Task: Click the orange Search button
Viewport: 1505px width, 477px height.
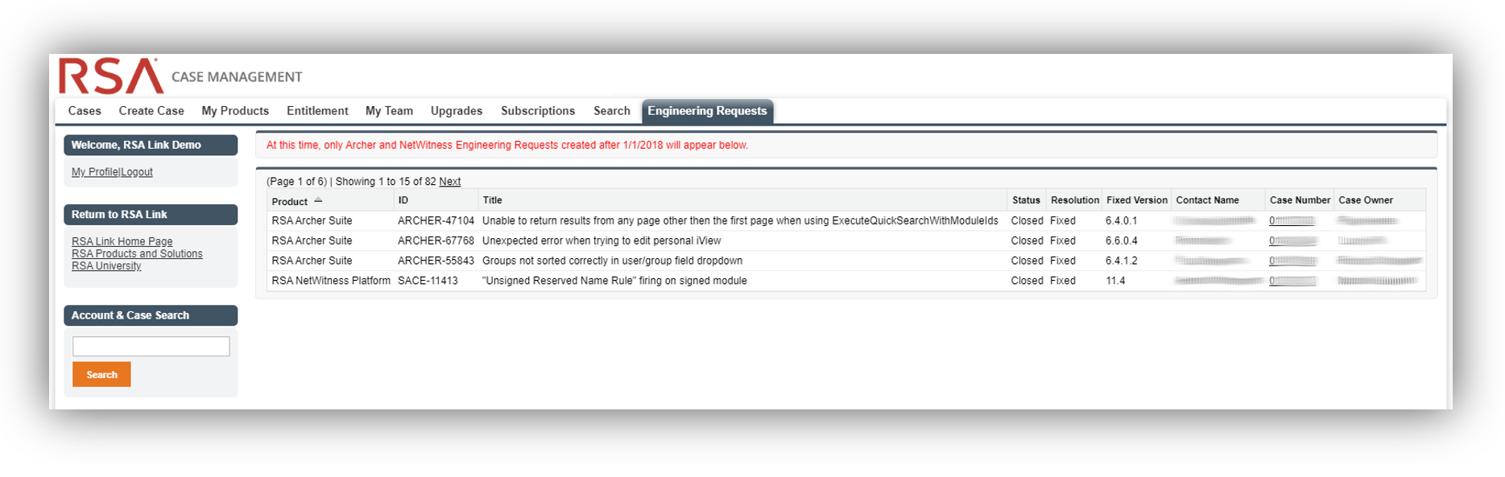Action: coord(101,374)
